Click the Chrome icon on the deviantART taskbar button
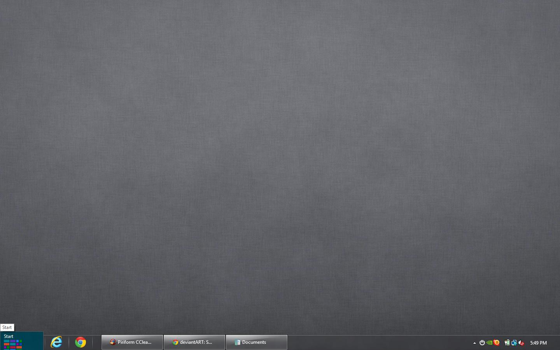560x350 pixels. pyautogui.click(x=176, y=342)
